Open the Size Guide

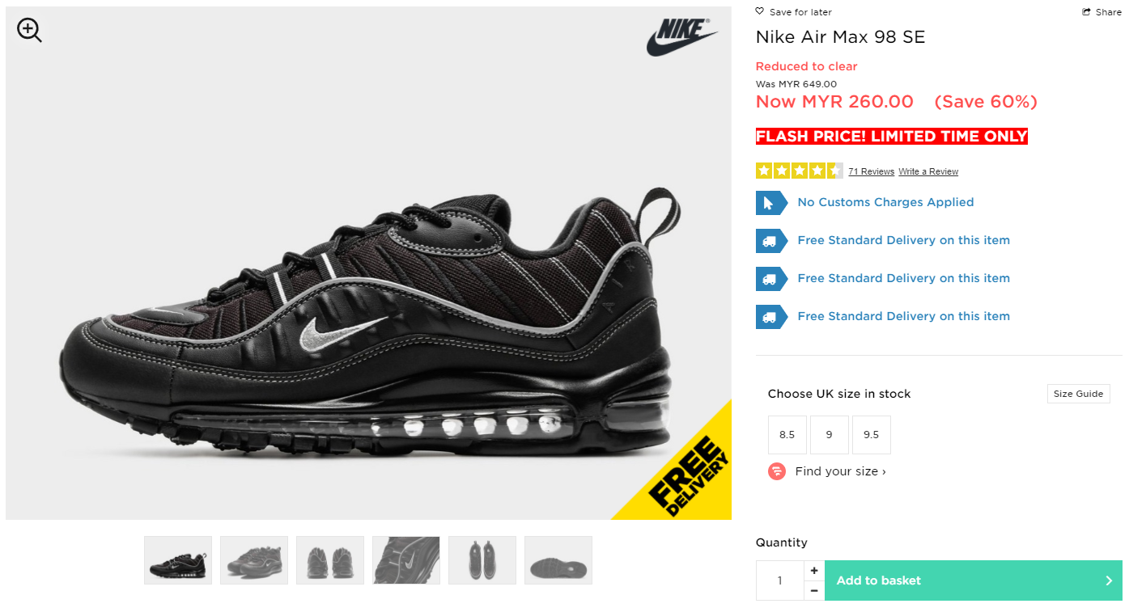(1078, 394)
